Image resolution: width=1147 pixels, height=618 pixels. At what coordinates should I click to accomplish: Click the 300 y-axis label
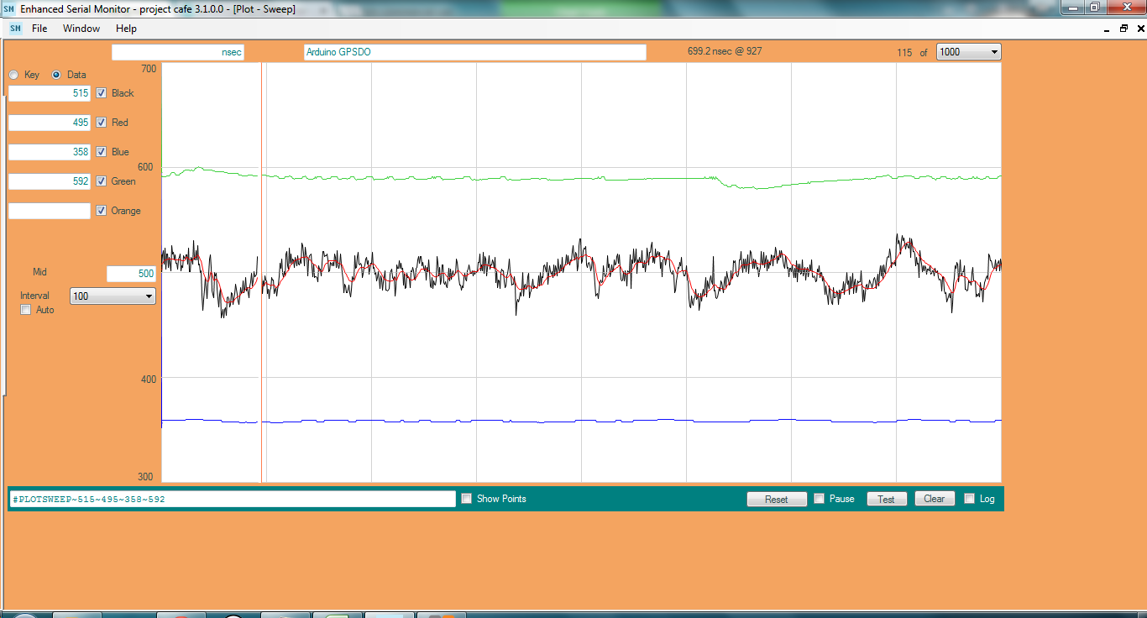[x=145, y=477]
